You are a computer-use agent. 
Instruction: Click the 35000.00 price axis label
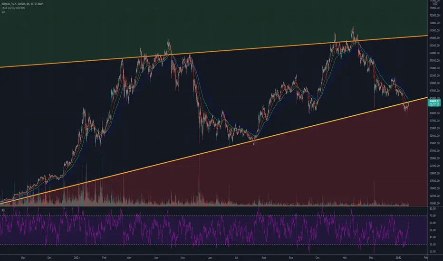pos(434,128)
